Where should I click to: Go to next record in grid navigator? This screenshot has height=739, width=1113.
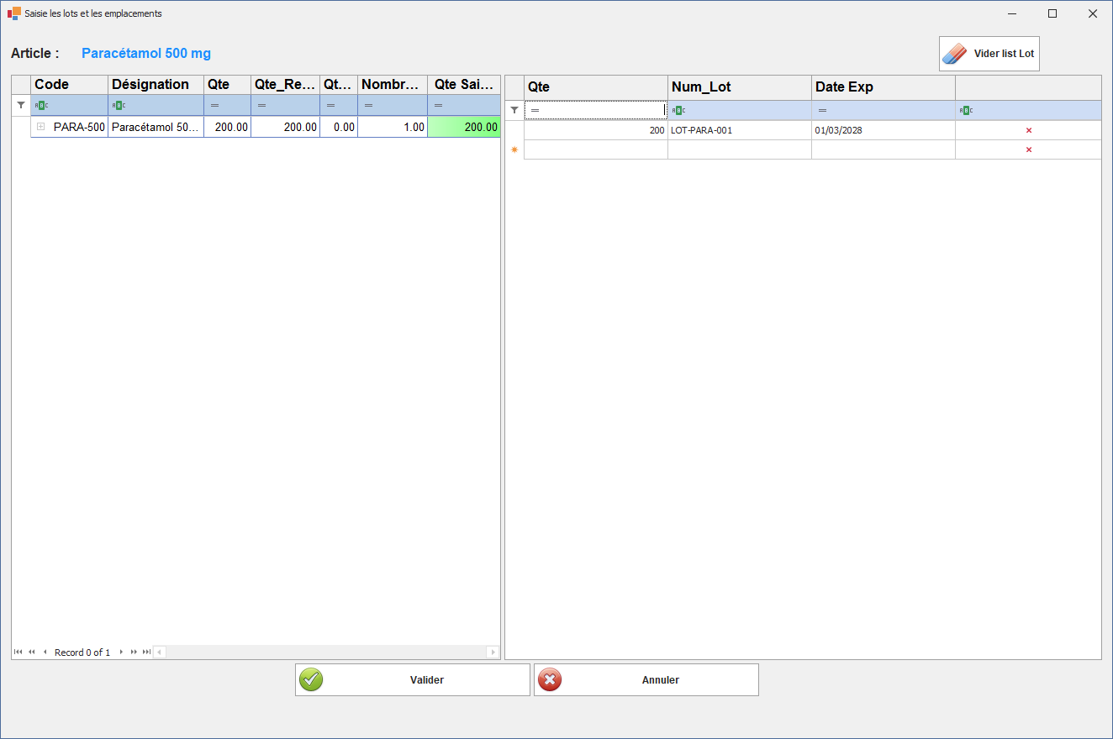click(x=121, y=652)
